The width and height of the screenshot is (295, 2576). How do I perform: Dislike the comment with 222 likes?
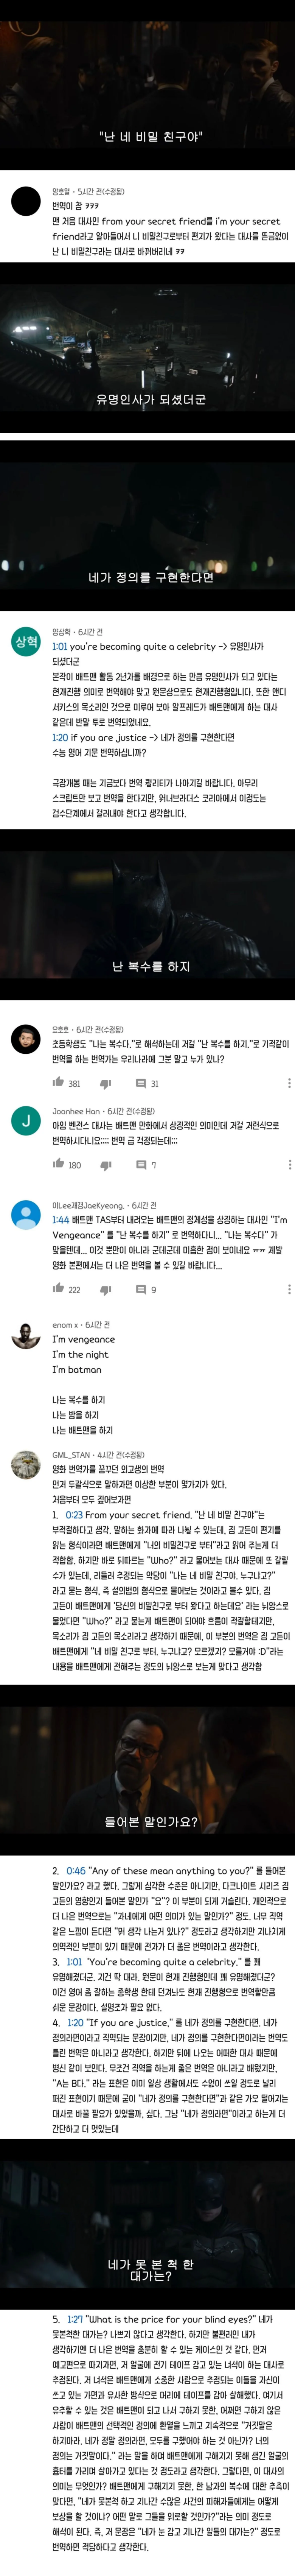pos(105,1289)
